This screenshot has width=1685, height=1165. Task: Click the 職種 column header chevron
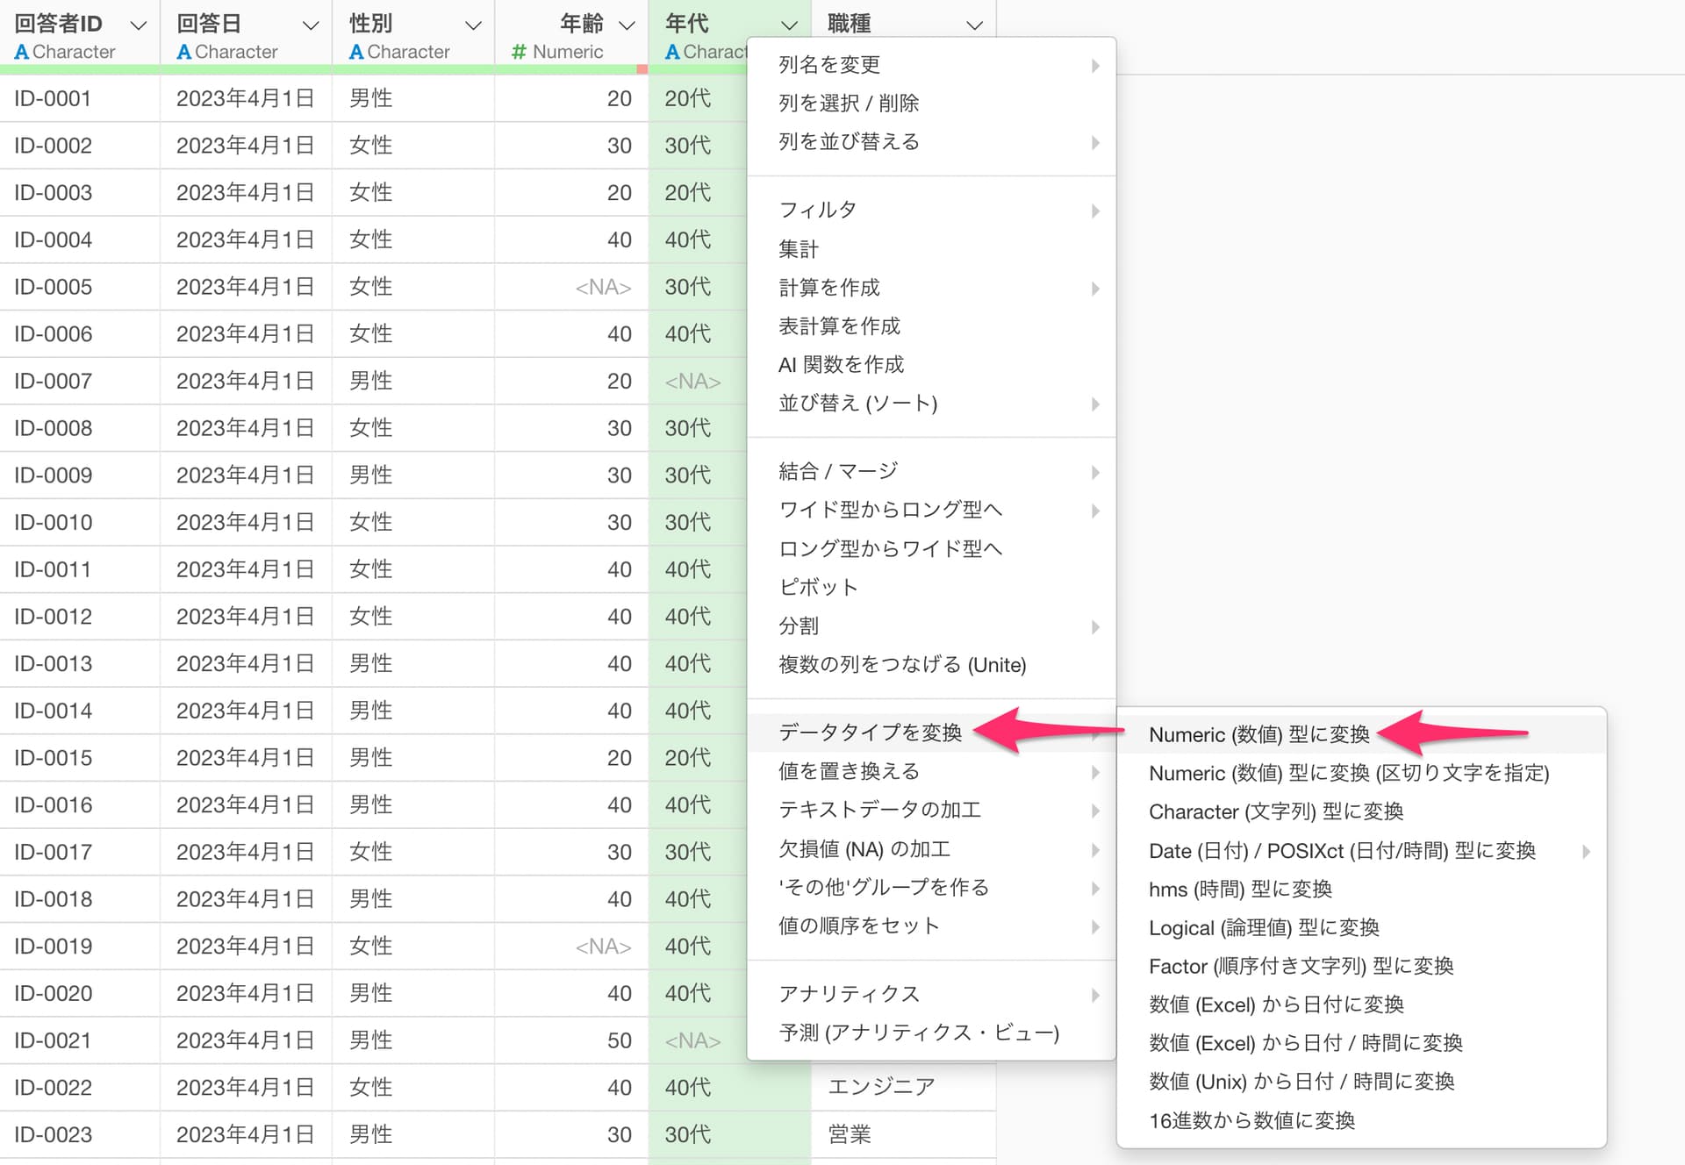tap(974, 25)
